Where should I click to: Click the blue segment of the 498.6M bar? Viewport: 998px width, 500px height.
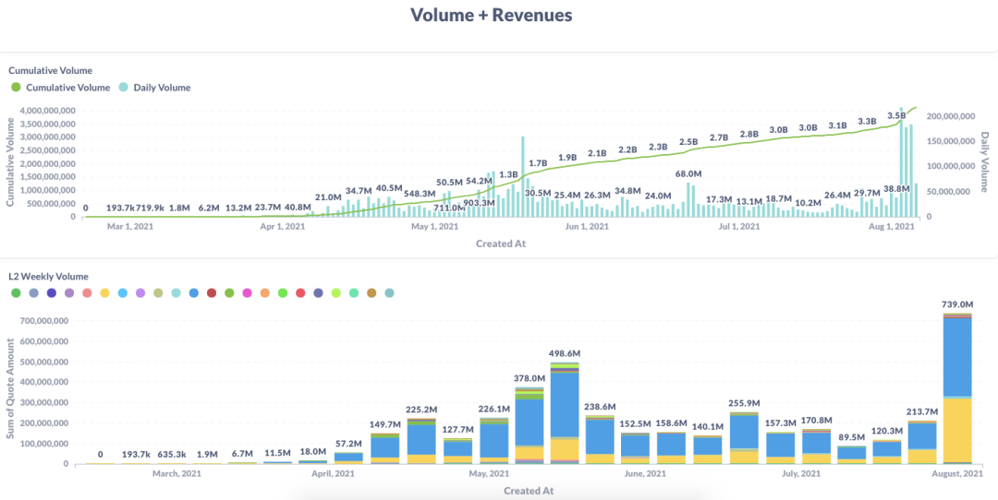click(565, 405)
